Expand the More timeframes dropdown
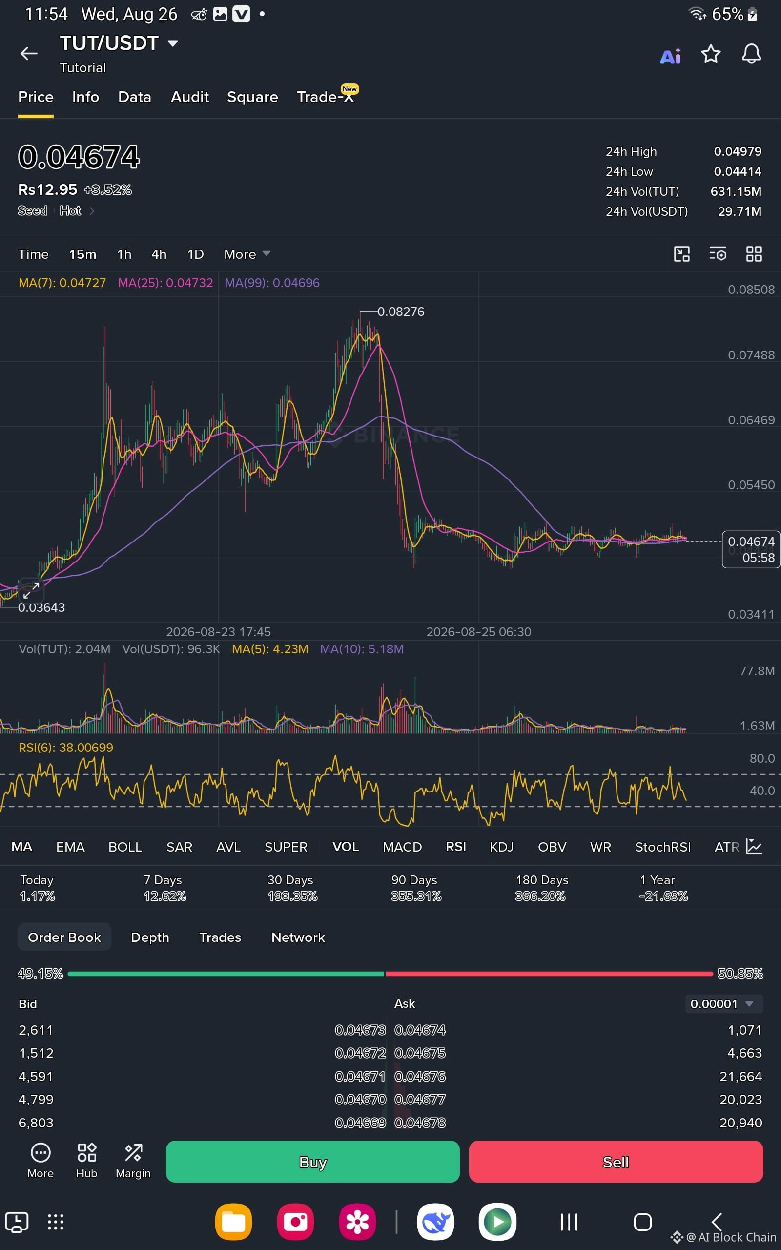 247,254
